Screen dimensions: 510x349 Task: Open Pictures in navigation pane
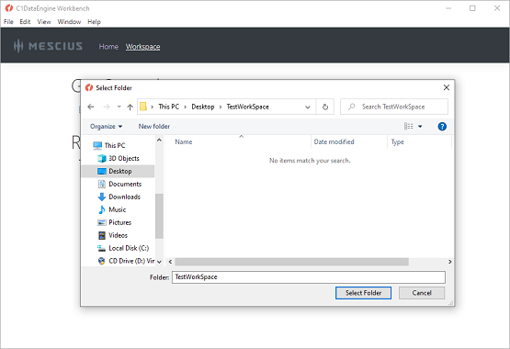pos(119,222)
